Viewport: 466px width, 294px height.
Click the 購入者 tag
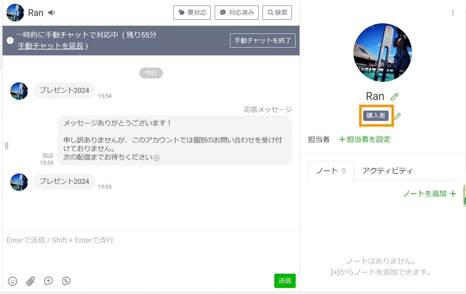pyautogui.click(x=376, y=115)
